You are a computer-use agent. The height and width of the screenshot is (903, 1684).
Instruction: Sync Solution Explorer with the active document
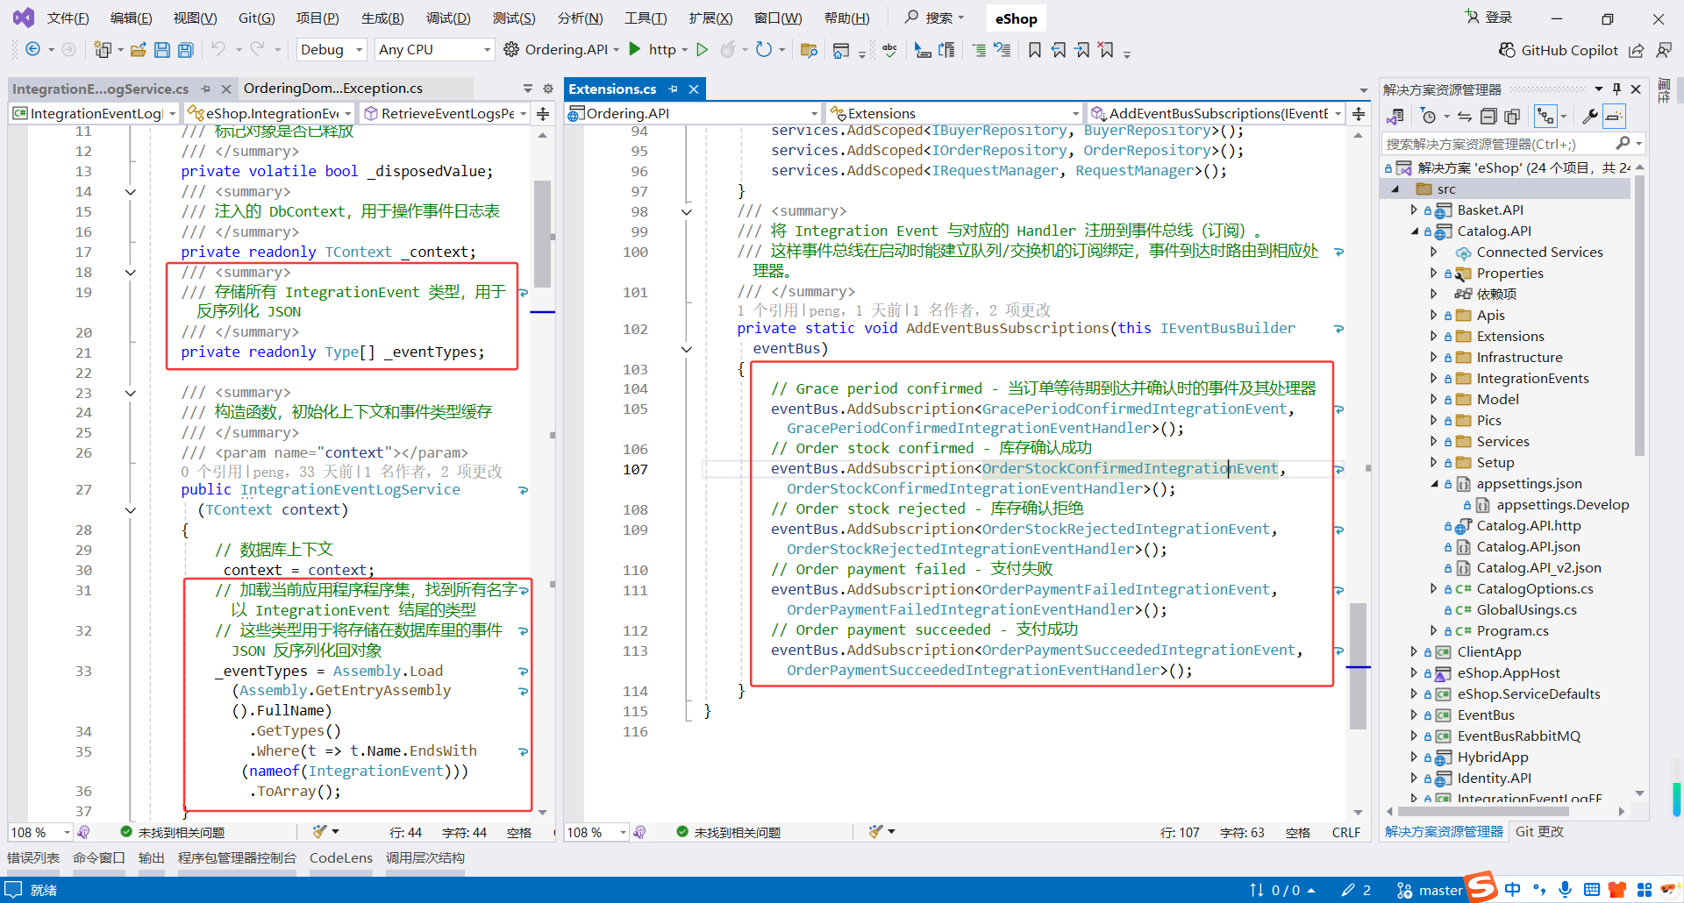click(x=1465, y=117)
